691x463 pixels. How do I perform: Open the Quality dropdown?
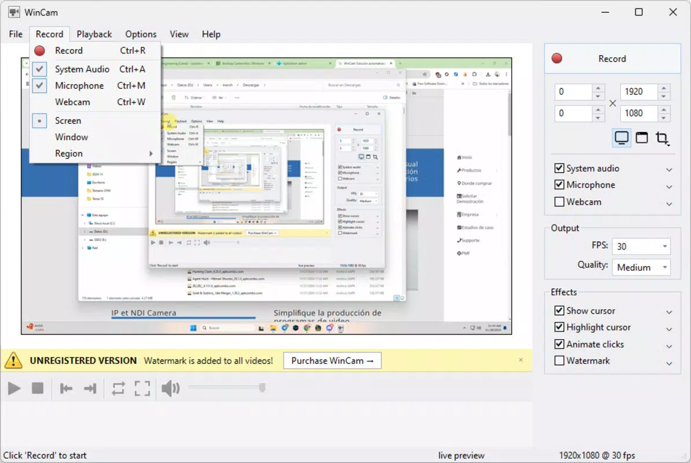[641, 267]
